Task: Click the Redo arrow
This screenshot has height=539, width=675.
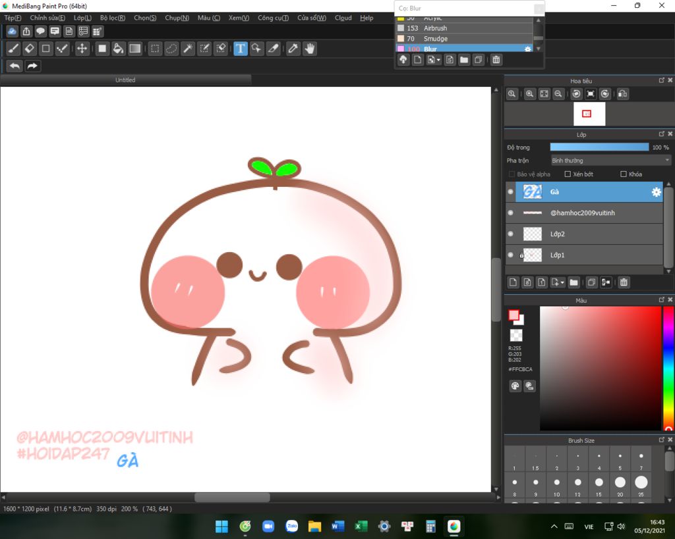Action: click(32, 66)
